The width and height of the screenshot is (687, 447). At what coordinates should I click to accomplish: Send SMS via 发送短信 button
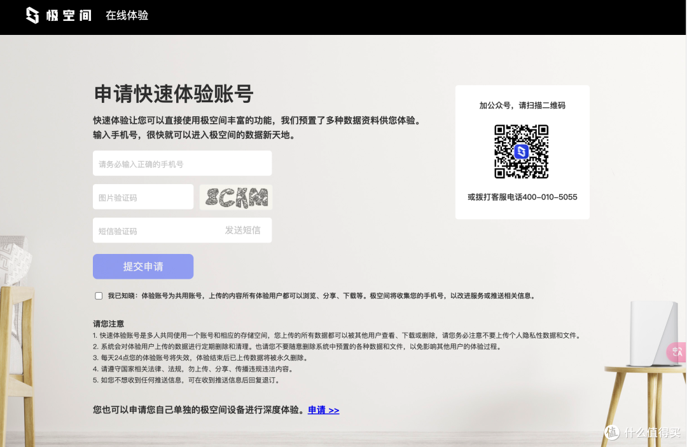pos(243,230)
